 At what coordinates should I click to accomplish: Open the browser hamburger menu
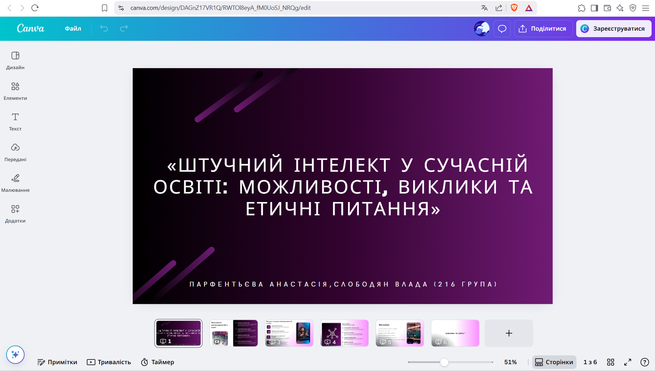tap(645, 8)
